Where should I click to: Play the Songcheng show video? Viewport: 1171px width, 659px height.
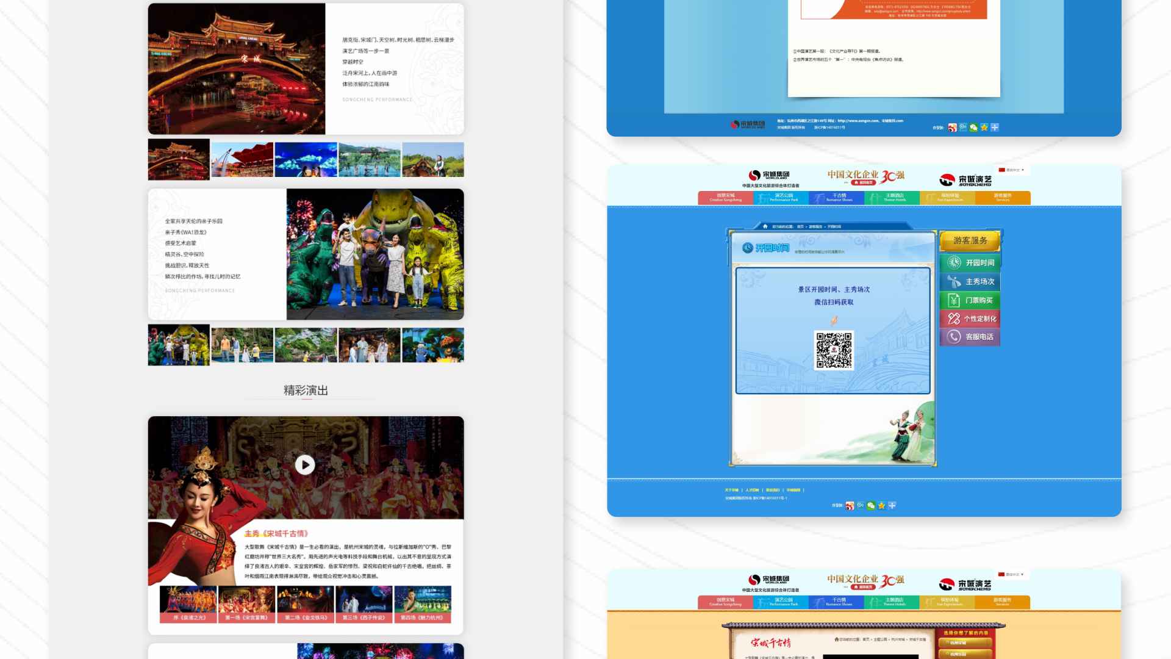pos(305,465)
